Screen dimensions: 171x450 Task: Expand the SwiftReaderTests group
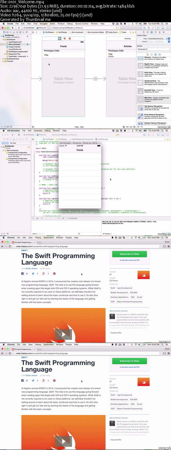pyautogui.click(x=3, y=59)
